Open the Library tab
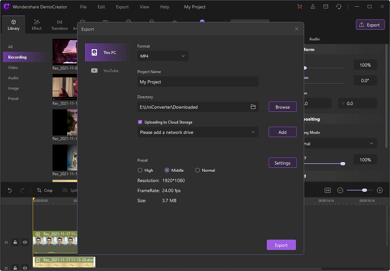Viewport: 390px width, 271px height. 14,25
